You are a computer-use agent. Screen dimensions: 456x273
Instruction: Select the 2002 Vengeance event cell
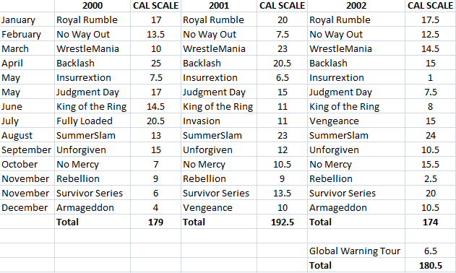pyautogui.click(x=356, y=121)
